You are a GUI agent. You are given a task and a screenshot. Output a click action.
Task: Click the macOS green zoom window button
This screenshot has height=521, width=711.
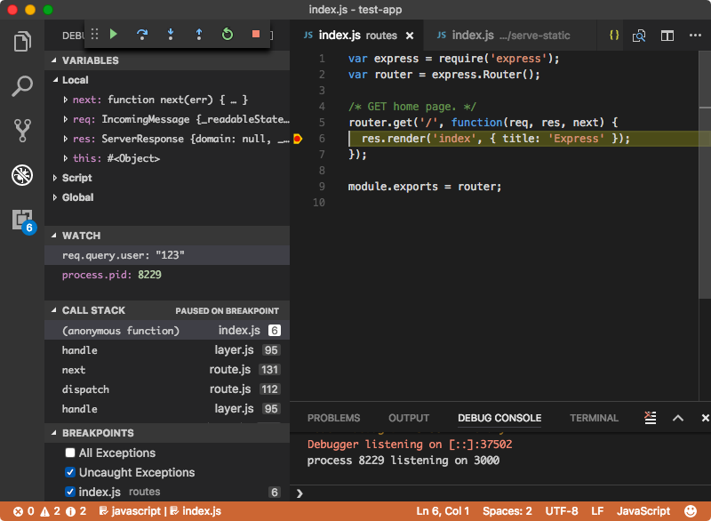tap(48, 10)
